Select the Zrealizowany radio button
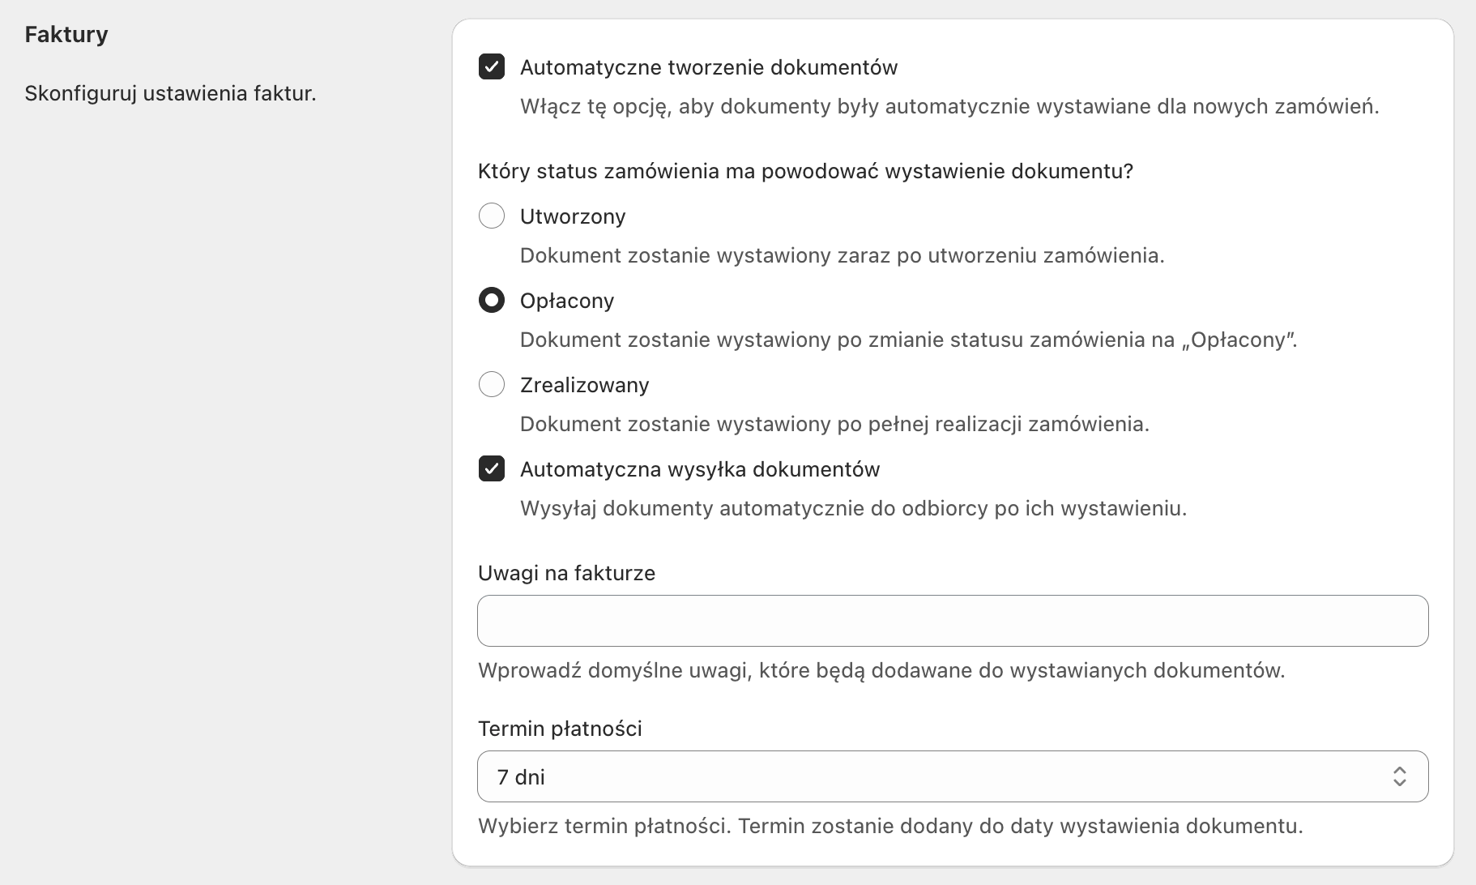Viewport: 1476px width, 885px height. (x=492, y=384)
